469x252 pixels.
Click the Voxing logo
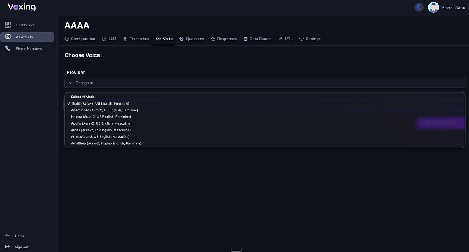[21, 7]
